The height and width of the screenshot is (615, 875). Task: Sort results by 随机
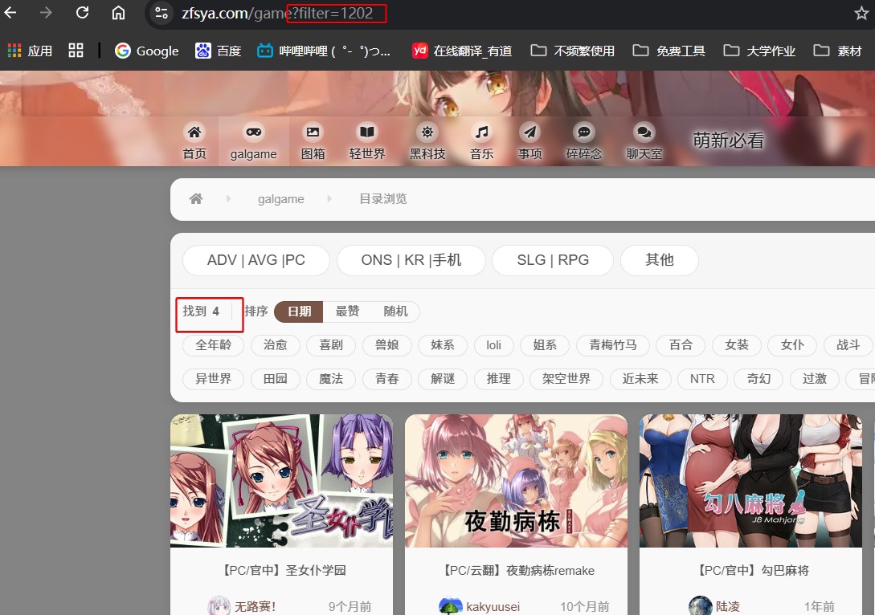[395, 312]
